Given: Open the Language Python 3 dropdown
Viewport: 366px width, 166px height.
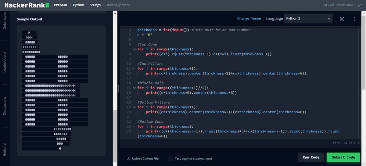Looking at the screenshot, I should point(308,19).
